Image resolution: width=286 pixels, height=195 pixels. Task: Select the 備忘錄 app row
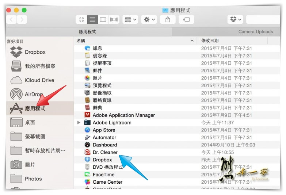(x=177, y=56)
